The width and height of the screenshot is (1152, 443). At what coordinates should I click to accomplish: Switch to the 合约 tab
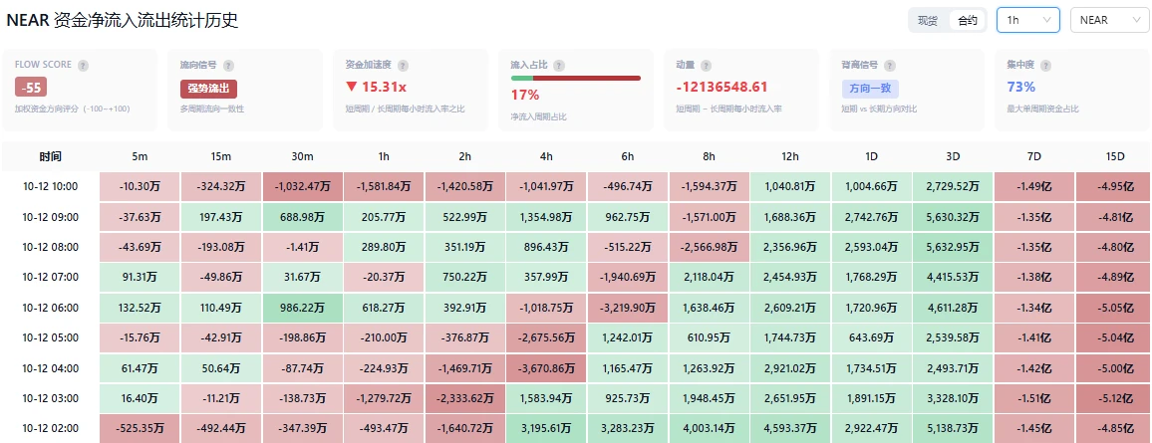click(968, 21)
